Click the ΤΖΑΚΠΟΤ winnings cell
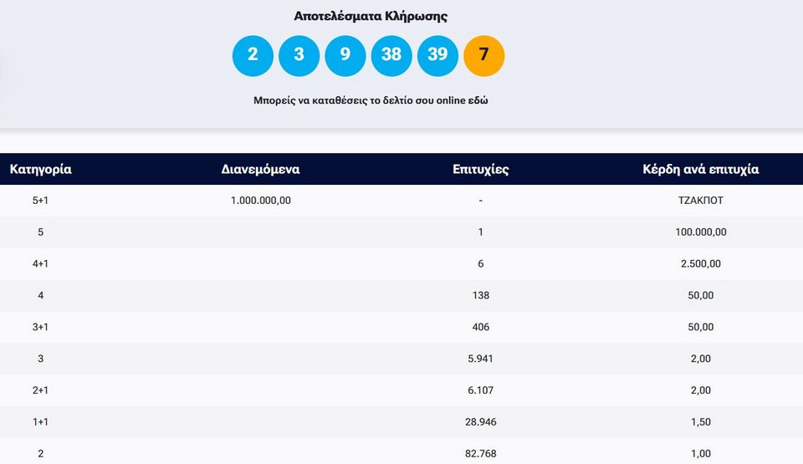 700,201
